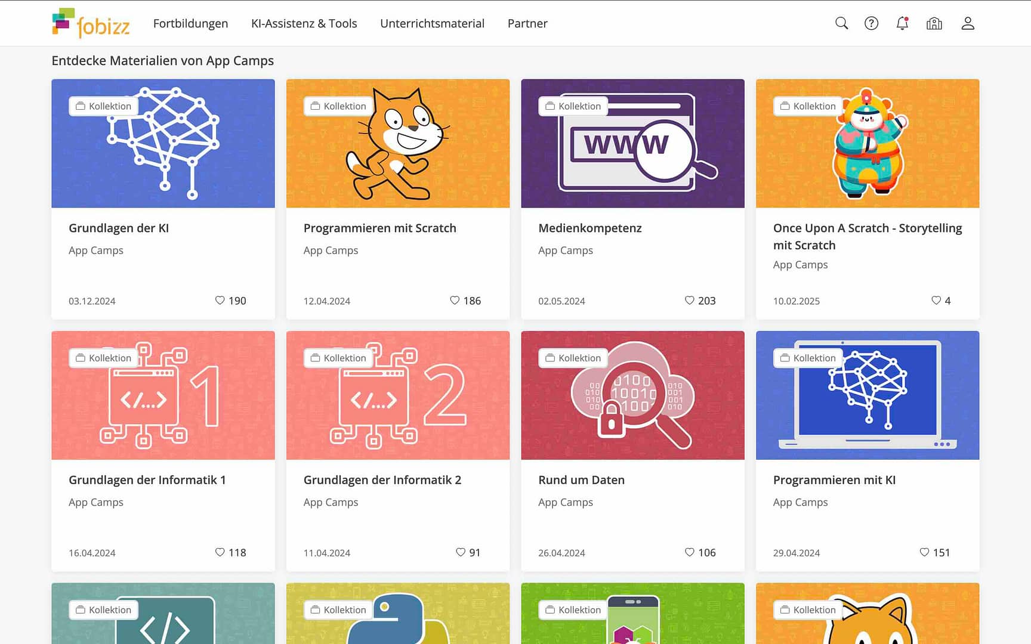
Task: Click Kollektion badge on Once Upon A Scratch
Action: tap(808, 106)
